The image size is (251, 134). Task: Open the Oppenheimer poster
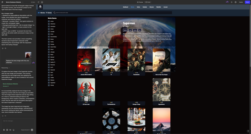[162, 90]
